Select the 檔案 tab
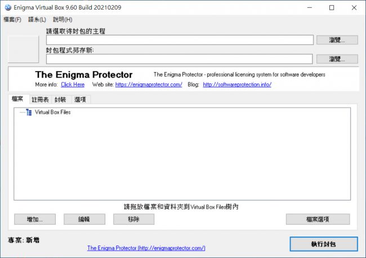 17,99
